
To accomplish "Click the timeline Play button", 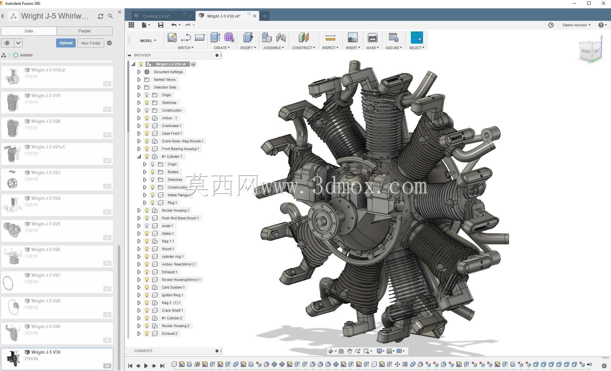I will [146, 366].
